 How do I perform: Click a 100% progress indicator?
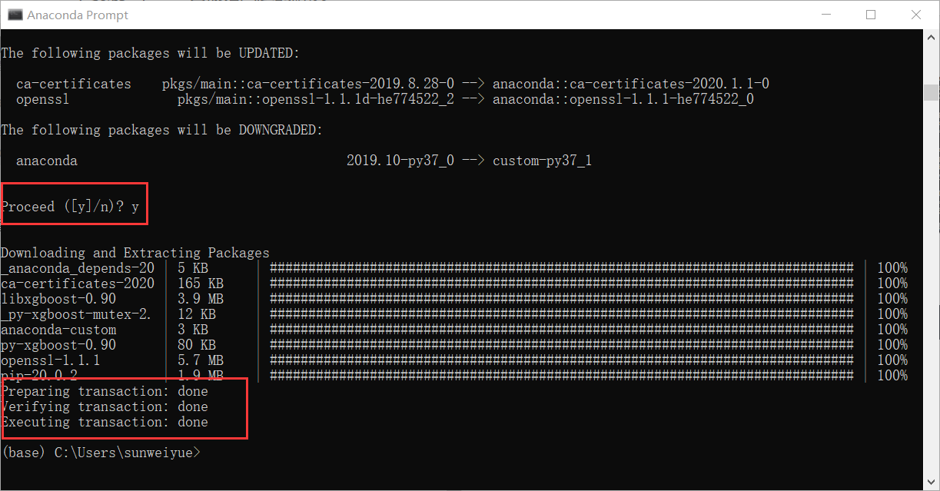892,267
